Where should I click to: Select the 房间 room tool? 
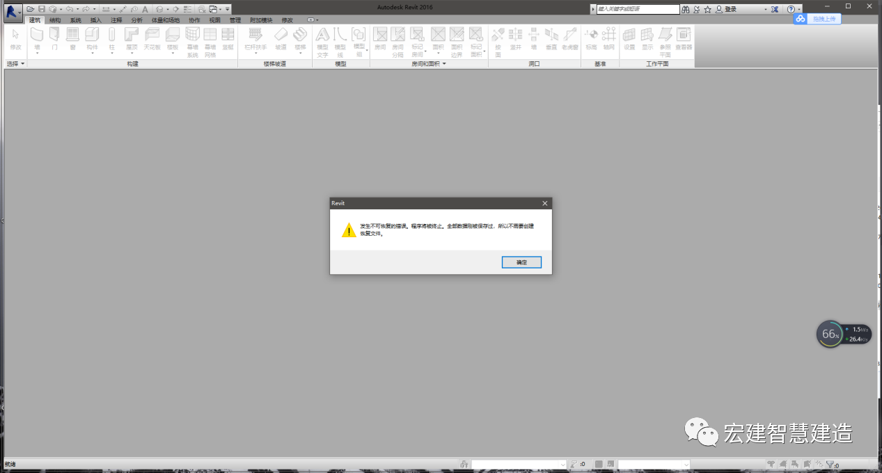coord(380,38)
